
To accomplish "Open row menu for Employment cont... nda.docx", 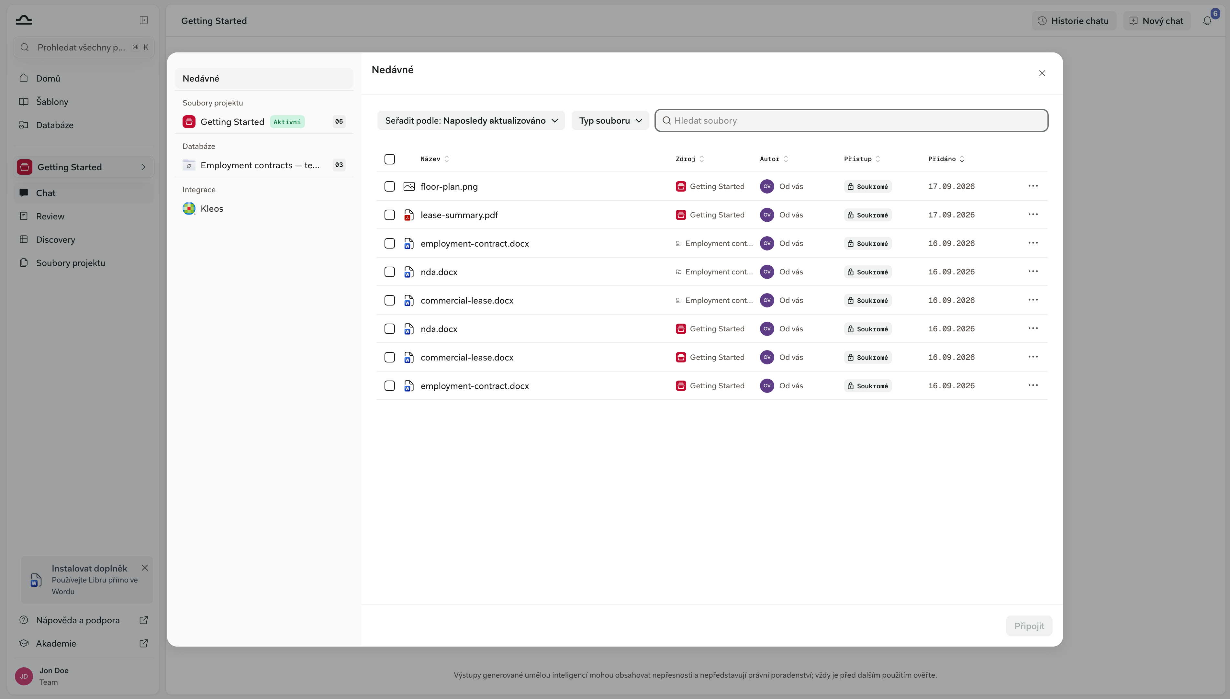I will [x=1033, y=271].
